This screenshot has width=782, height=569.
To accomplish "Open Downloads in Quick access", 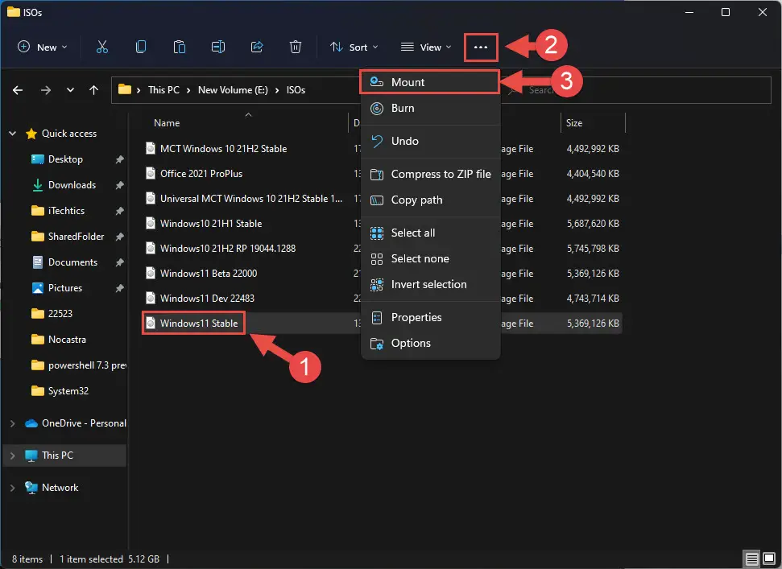I will pyautogui.click(x=72, y=185).
